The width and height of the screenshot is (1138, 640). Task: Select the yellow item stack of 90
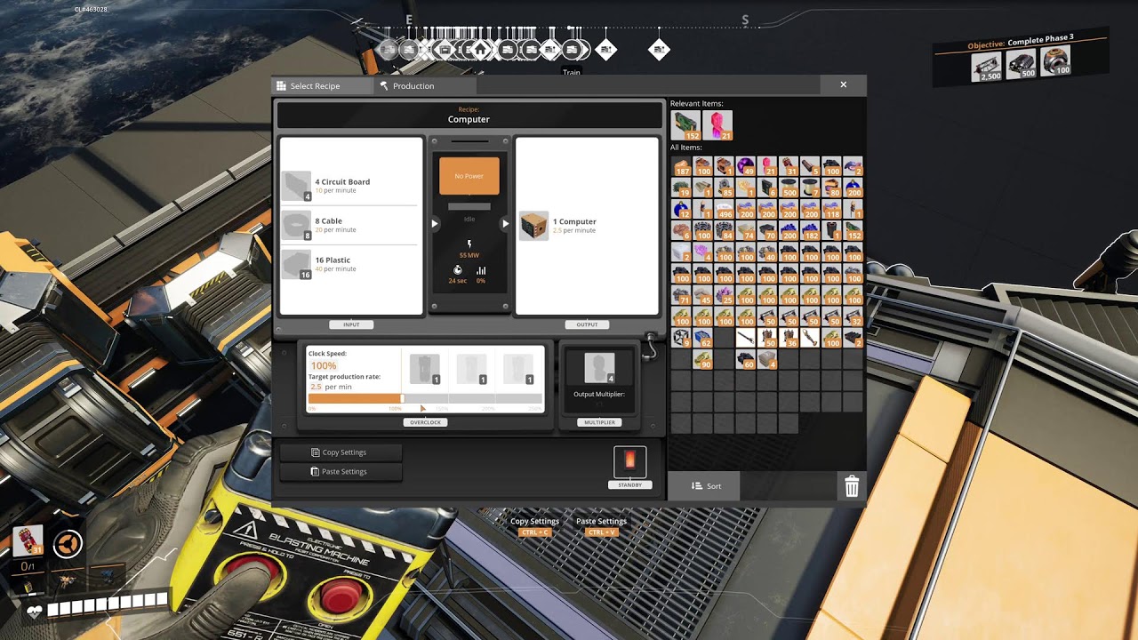coord(703,360)
